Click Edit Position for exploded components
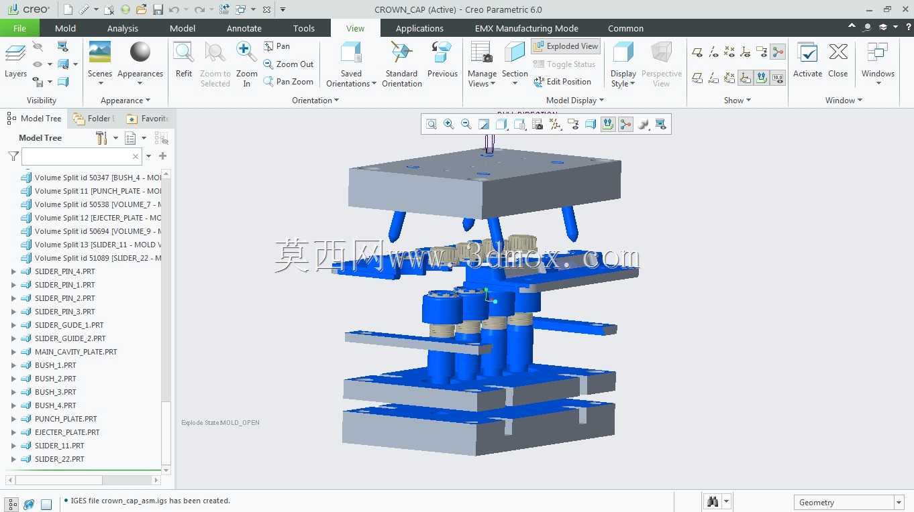Image resolution: width=914 pixels, height=512 pixels. (562, 82)
